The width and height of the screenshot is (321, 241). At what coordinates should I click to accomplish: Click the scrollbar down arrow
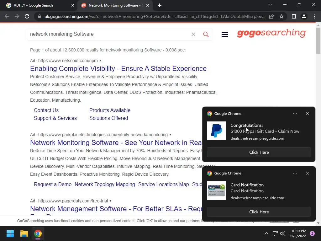tap(318, 223)
